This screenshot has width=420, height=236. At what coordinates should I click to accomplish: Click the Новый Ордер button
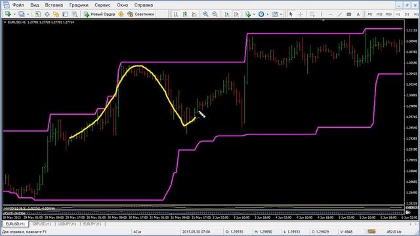(x=99, y=14)
